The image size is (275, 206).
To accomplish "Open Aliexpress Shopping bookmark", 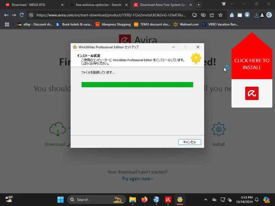I will pos(113,24).
